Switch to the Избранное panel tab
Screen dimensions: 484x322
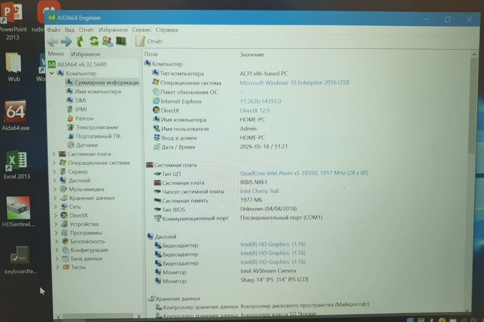[x=86, y=54]
